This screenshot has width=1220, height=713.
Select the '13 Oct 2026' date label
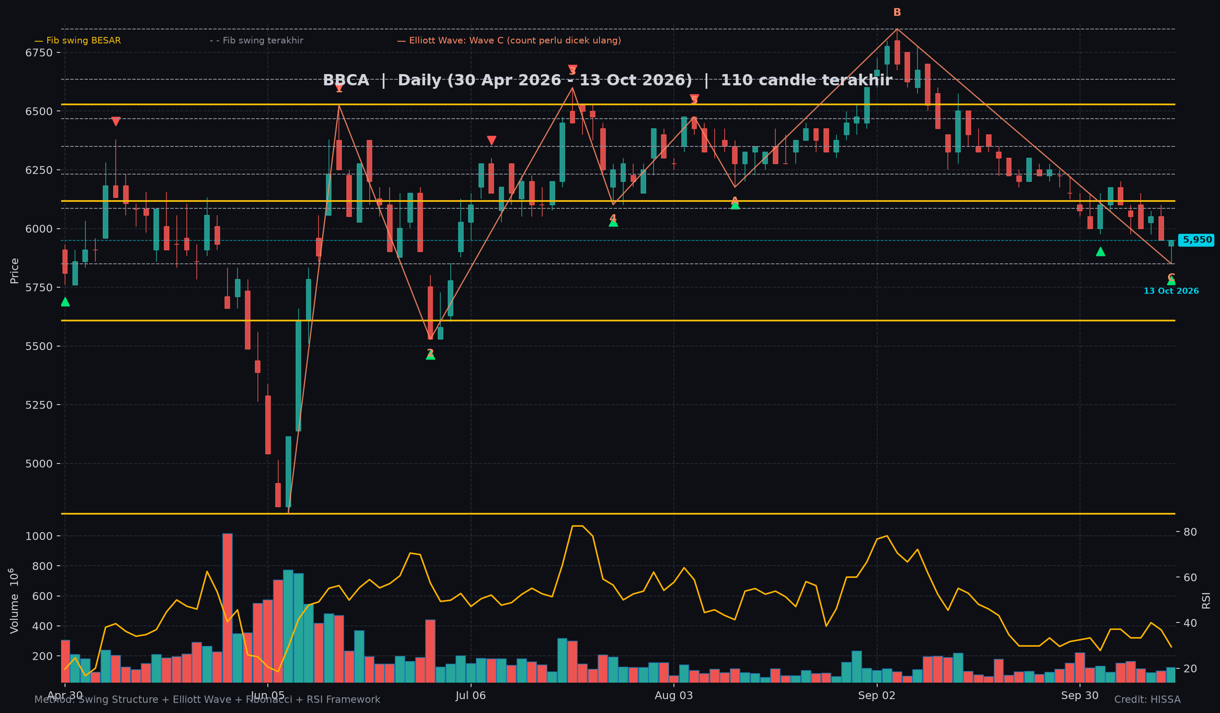click(1171, 291)
